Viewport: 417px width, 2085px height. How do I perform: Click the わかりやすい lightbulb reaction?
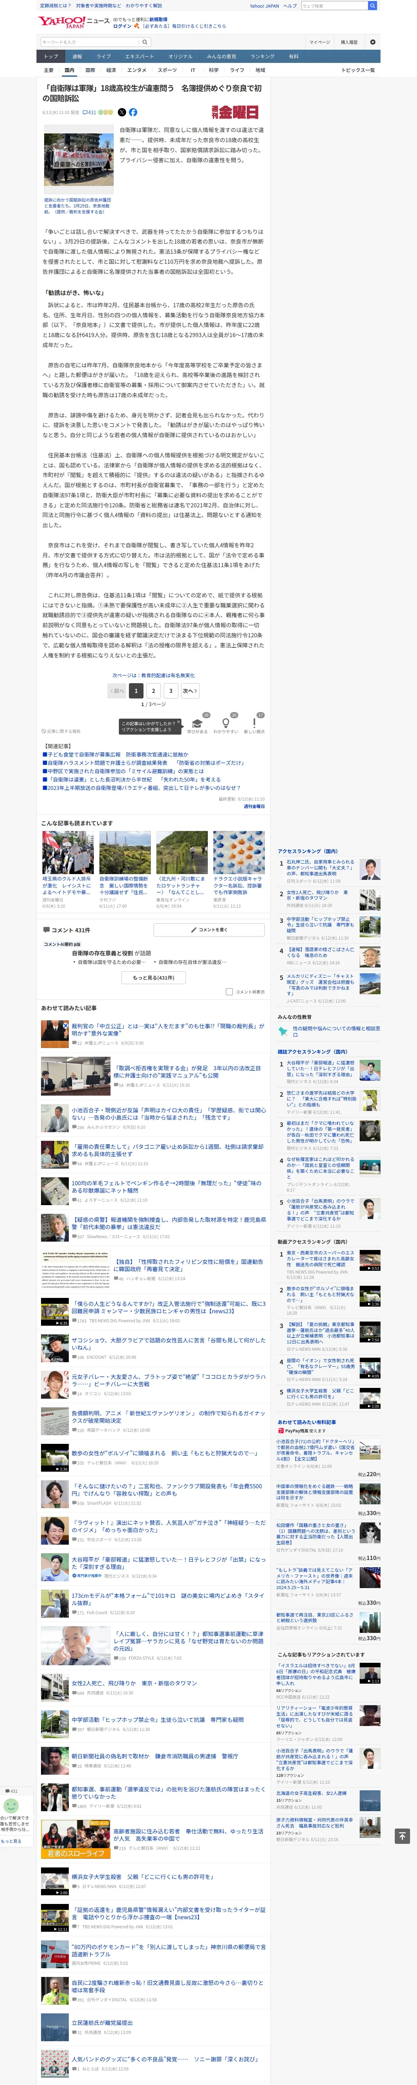click(x=226, y=723)
